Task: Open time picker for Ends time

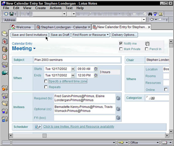Action: 96,75
